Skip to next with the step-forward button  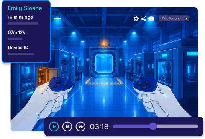click(67, 126)
